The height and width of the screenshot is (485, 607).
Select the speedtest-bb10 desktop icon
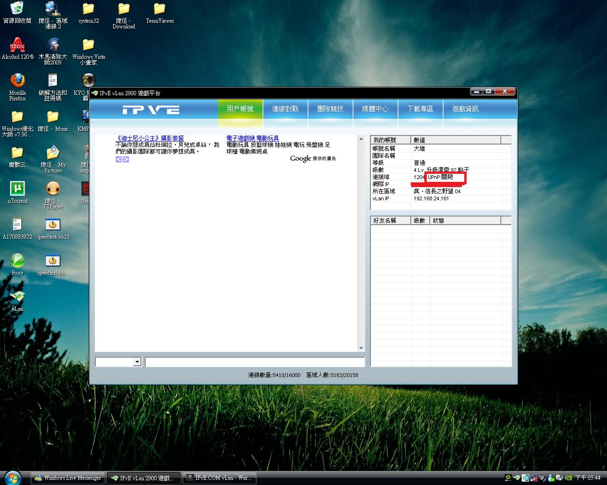(x=53, y=229)
